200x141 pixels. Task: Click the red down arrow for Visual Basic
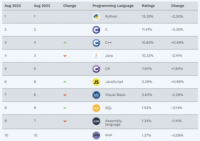pos(65,95)
